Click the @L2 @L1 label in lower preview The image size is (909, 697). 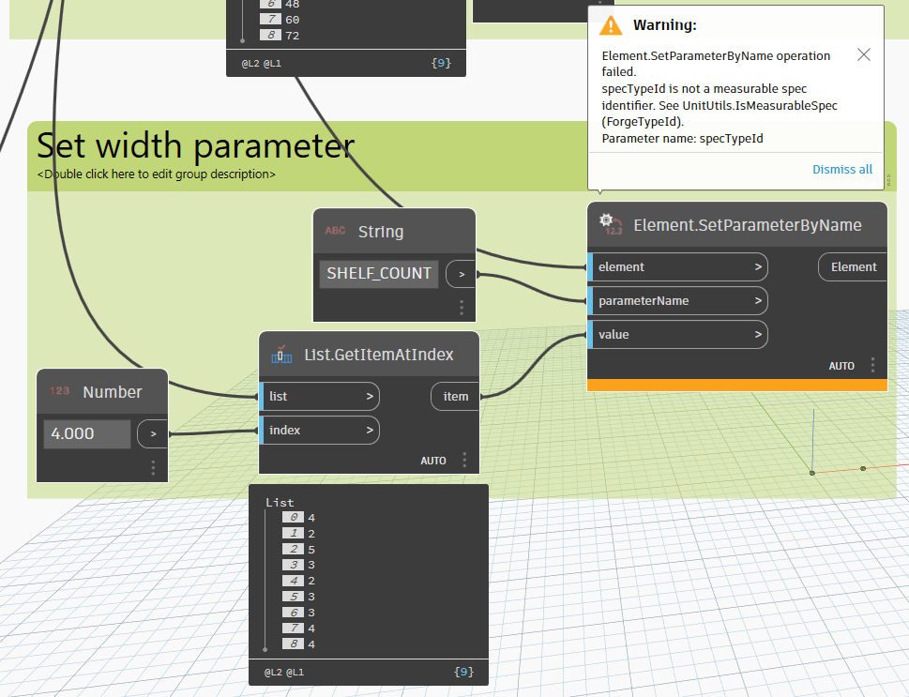(284, 673)
